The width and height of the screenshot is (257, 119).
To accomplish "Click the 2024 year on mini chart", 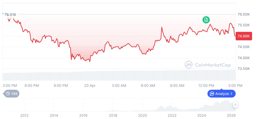I will point(202,115).
